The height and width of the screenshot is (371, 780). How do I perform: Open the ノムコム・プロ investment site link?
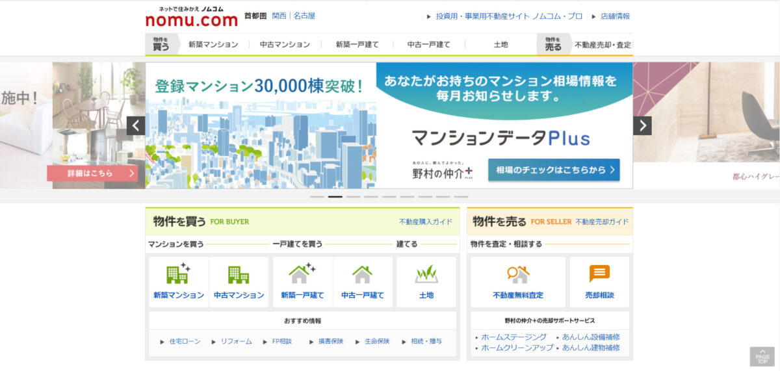(x=509, y=16)
